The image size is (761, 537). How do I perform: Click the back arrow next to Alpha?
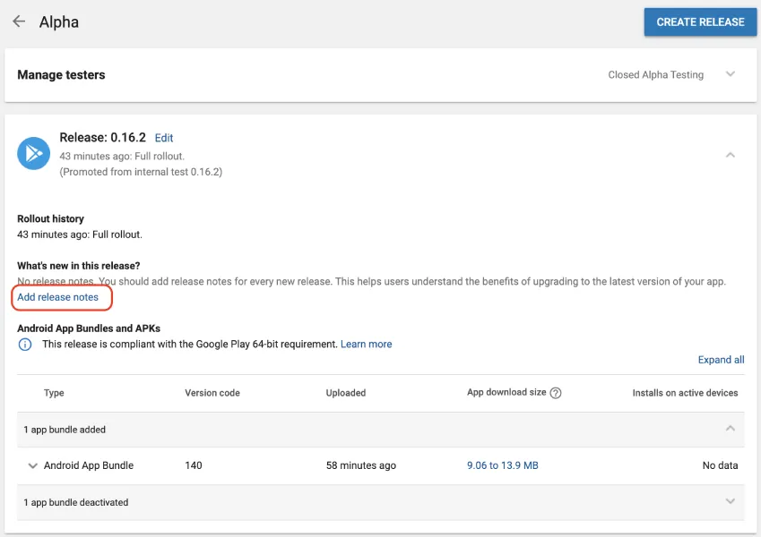click(19, 21)
